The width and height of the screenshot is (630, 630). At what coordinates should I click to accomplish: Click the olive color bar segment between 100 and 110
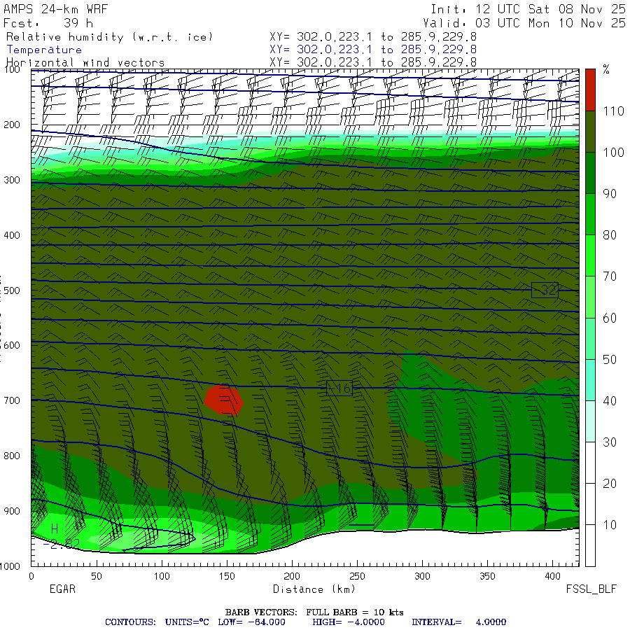pyautogui.click(x=590, y=132)
